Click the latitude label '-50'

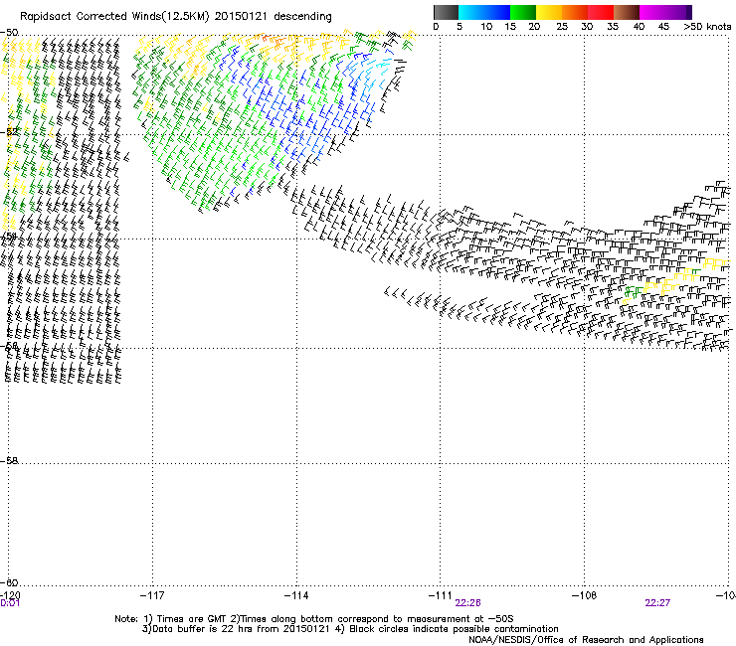[x=9, y=33]
